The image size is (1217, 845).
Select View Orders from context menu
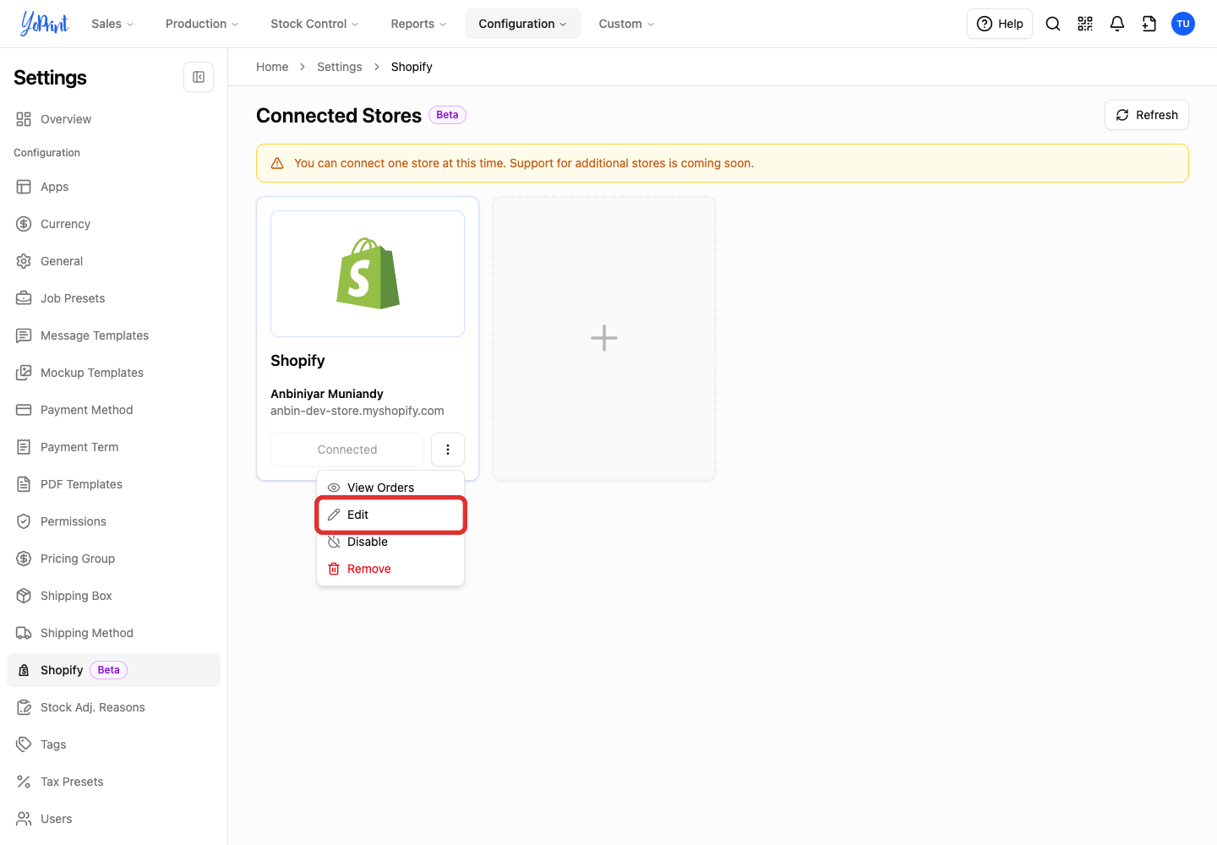click(x=390, y=488)
